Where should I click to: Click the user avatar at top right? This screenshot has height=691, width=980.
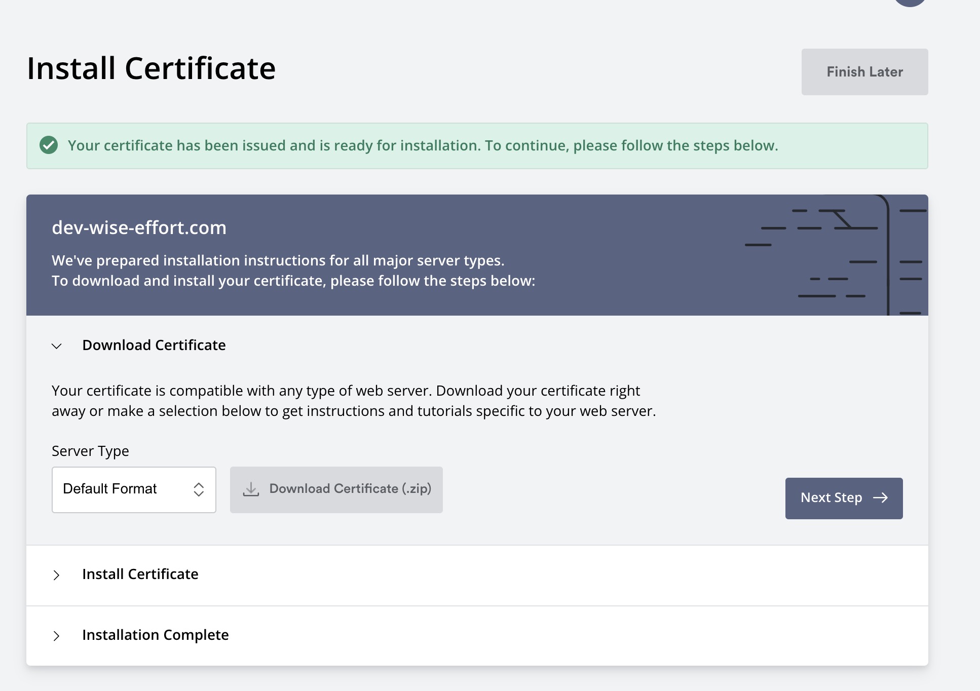pos(910,2)
